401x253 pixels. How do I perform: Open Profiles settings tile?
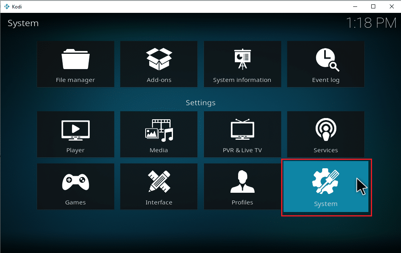pyautogui.click(x=242, y=187)
